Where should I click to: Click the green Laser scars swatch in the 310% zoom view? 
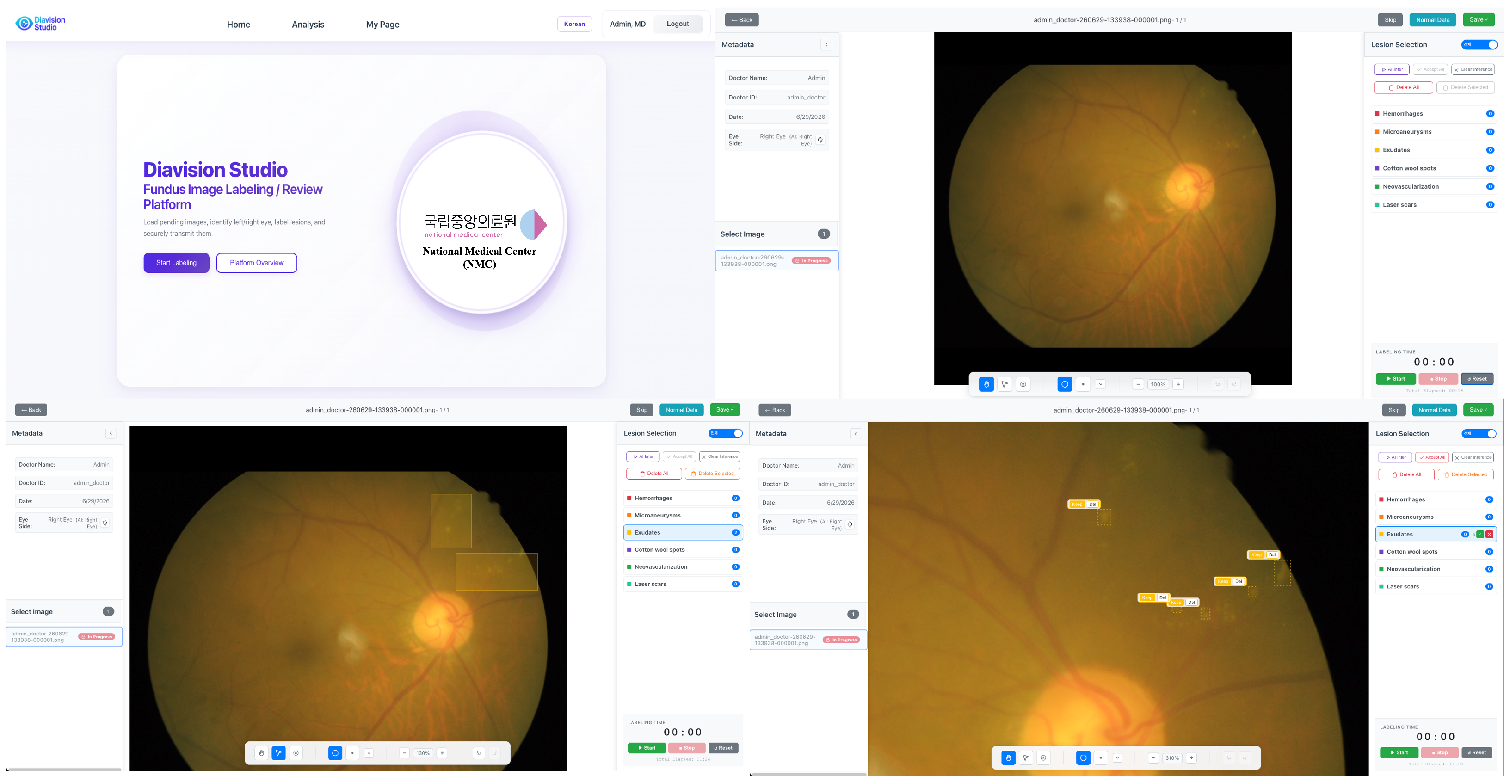click(1381, 587)
